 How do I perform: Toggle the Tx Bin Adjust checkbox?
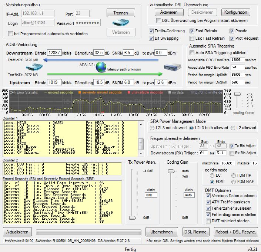click(x=232, y=146)
